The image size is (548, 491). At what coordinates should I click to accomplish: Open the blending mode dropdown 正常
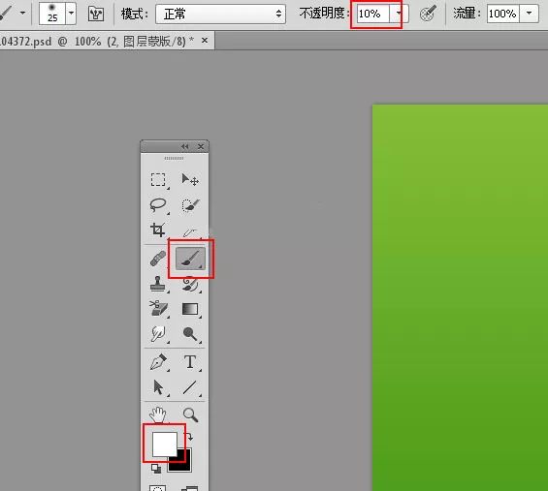pyautogui.click(x=220, y=14)
